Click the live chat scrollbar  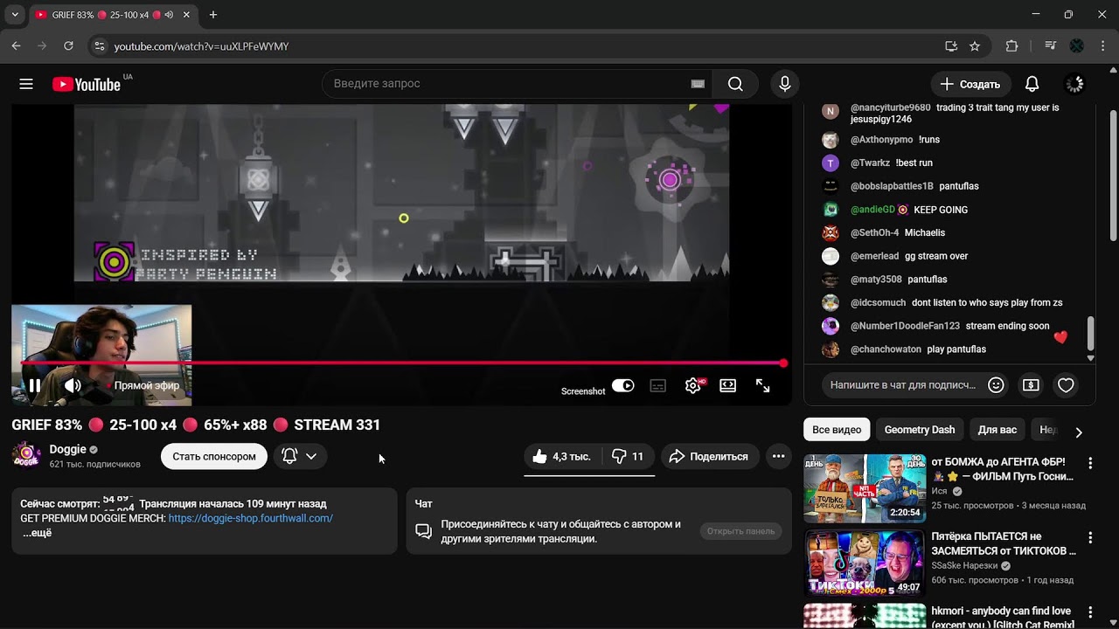(1090, 332)
